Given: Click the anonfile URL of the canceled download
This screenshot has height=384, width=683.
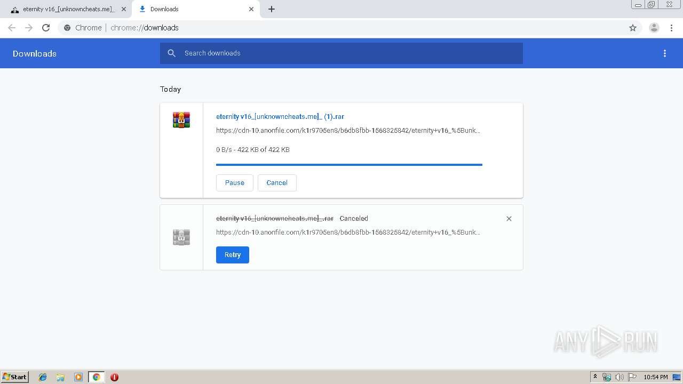Looking at the screenshot, I should tap(348, 233).
